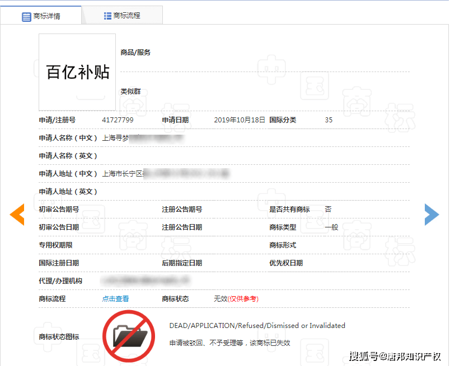
Task: Click the 优先权日期 label
Action: pyautogui.click(x=286, y=263)
